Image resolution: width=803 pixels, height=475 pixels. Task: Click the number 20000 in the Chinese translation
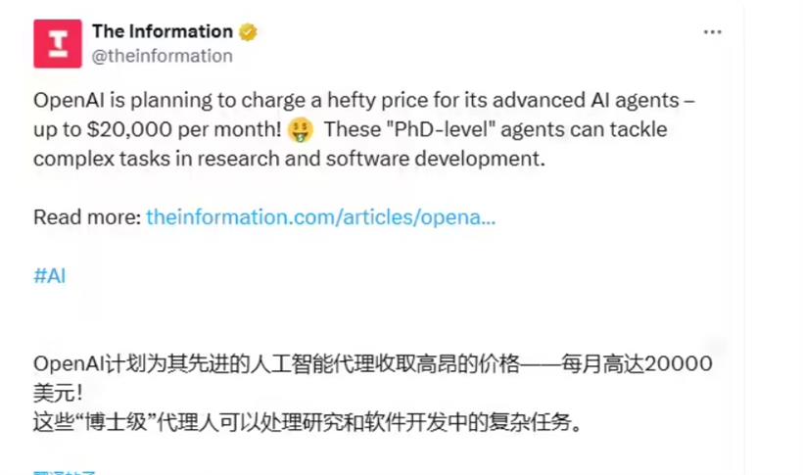(x=679, y=364)
